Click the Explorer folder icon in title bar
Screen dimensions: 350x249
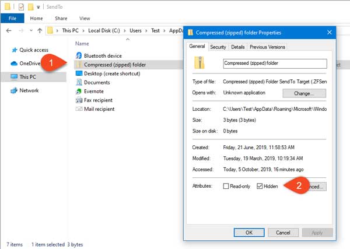click(x=8, y=6)
